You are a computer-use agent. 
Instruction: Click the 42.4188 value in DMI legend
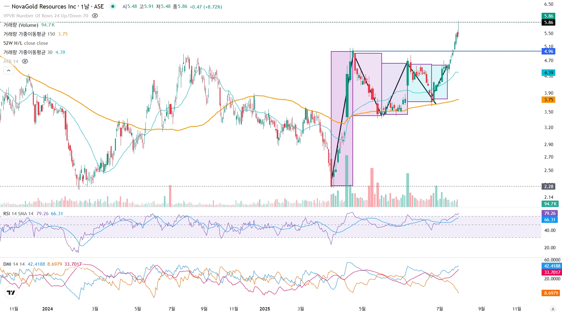click(36, 264)
